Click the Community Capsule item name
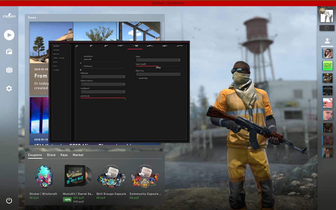 tap(145, 194)
